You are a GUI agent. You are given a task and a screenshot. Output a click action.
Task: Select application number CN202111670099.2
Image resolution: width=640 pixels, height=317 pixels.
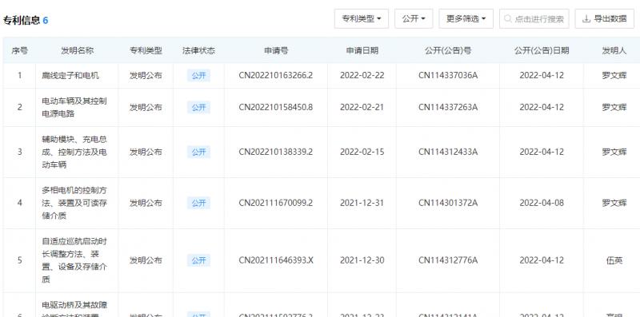coord(276,203)
